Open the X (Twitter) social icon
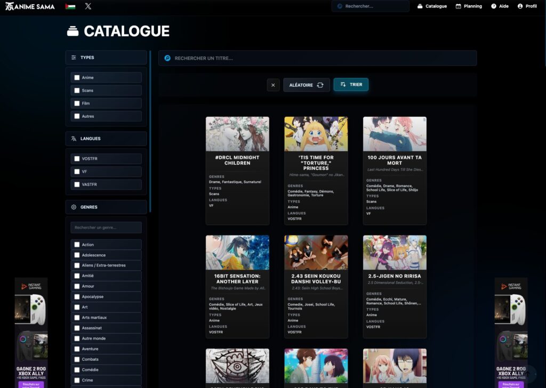The width and height of the screenshot is (546, 388). 88,6
